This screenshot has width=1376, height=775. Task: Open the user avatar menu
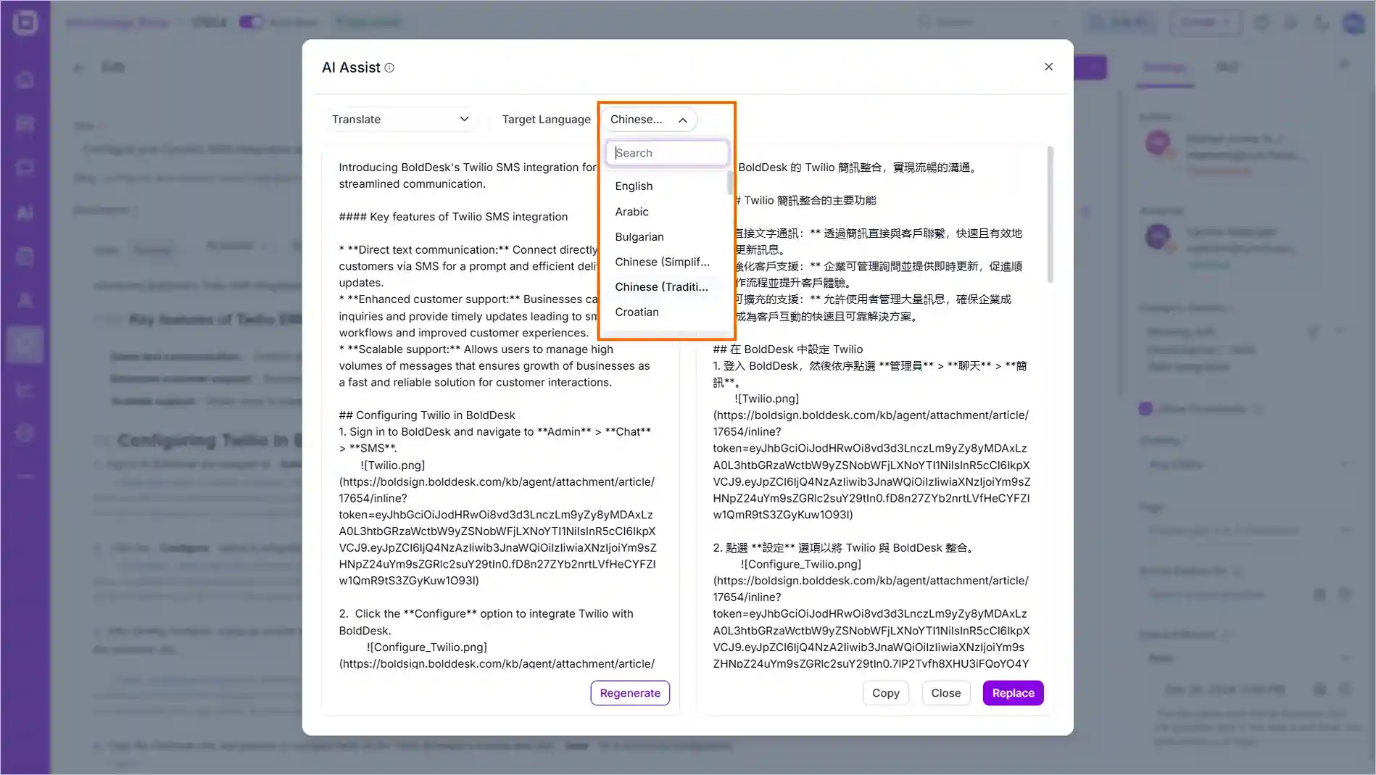coord(1353,22)
